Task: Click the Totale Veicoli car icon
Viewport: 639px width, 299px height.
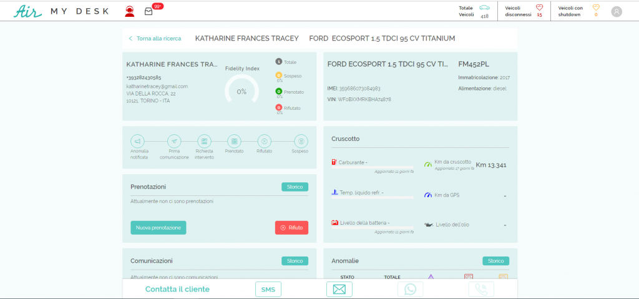Action: (484, 7)
